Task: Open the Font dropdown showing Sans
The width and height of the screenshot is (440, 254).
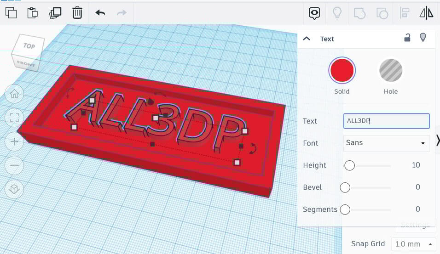Action: [387, 143]
